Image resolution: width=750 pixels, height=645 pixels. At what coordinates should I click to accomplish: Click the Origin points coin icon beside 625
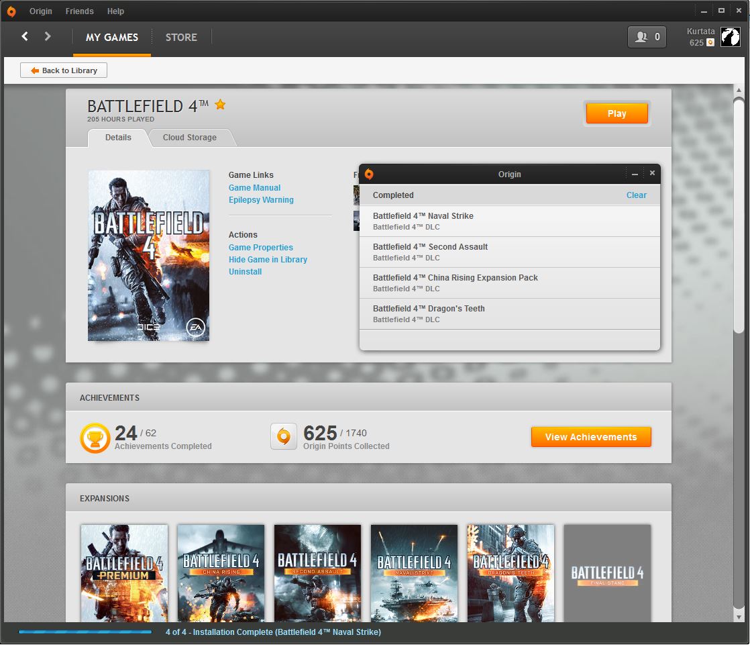pos(711,42)
